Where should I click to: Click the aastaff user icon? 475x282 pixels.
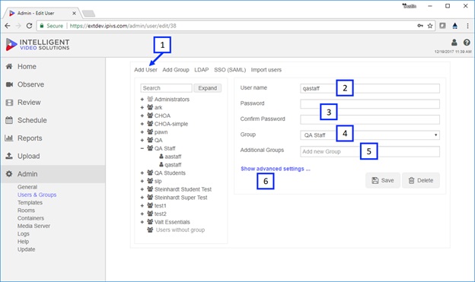pyautogui.click(x=161, y=156)
